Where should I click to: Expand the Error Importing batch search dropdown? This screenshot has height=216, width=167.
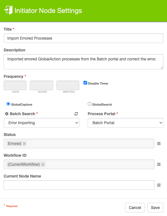tap(41, 123)
